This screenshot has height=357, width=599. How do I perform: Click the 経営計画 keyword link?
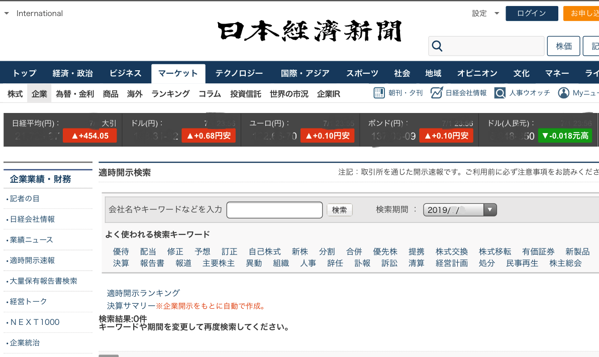coord(452,263)
